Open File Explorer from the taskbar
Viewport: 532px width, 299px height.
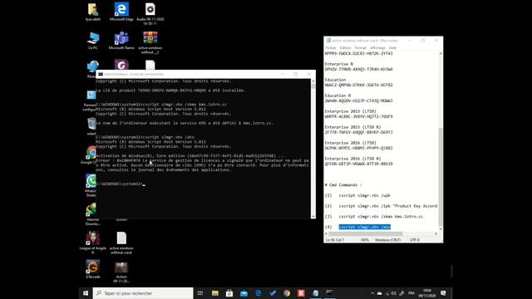coord(215,293)
